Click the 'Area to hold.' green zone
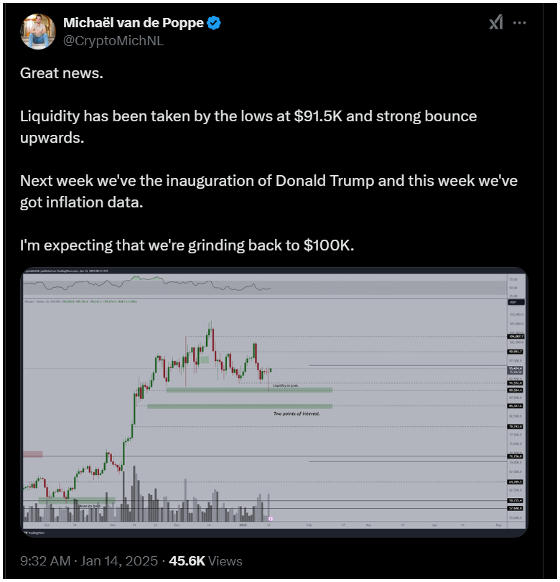This screenshot has height=582, width=560. point(77,501)
